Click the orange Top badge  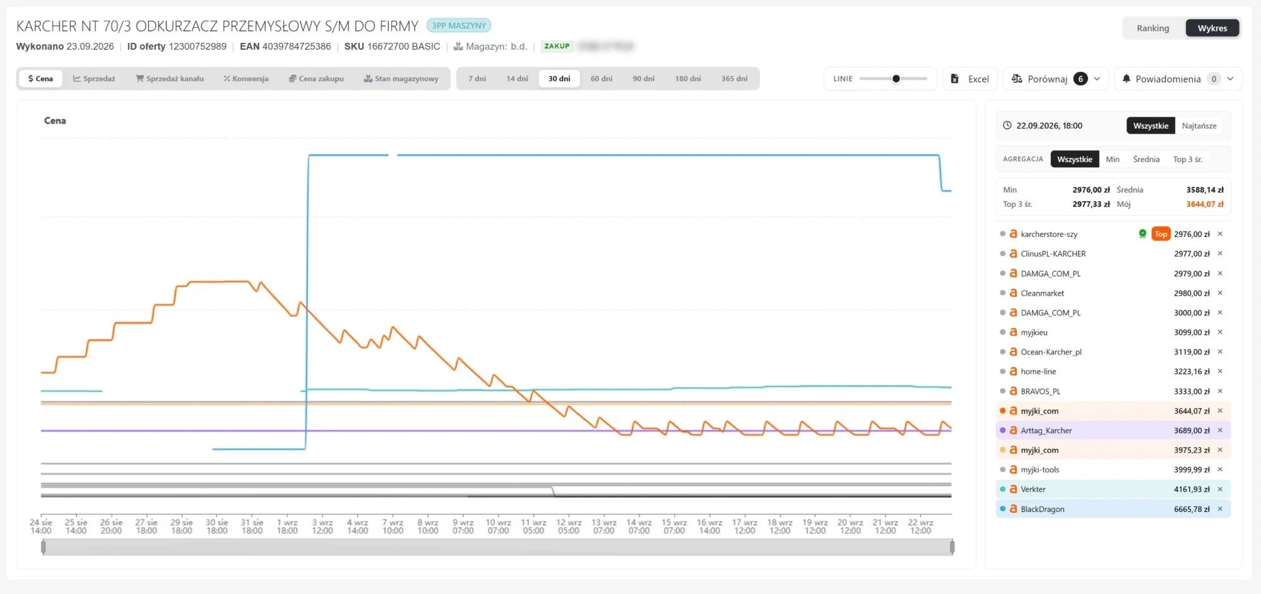click(1161, 234)
